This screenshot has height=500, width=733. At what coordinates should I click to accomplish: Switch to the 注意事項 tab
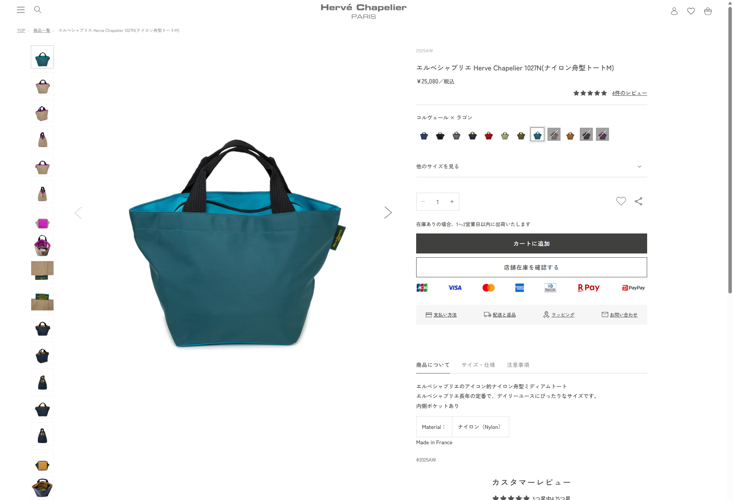point(518,365)
